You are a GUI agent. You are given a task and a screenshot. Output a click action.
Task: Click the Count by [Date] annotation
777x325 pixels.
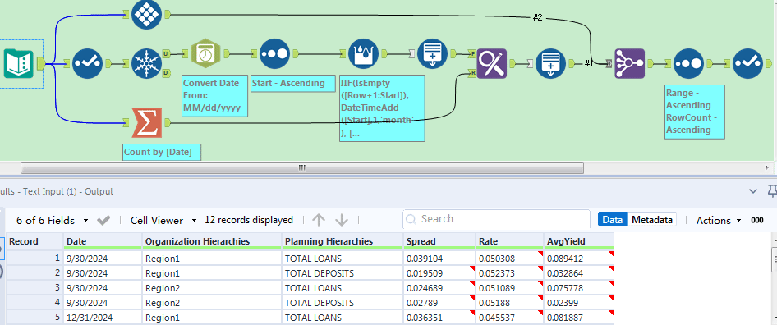(x=162, y=152)
